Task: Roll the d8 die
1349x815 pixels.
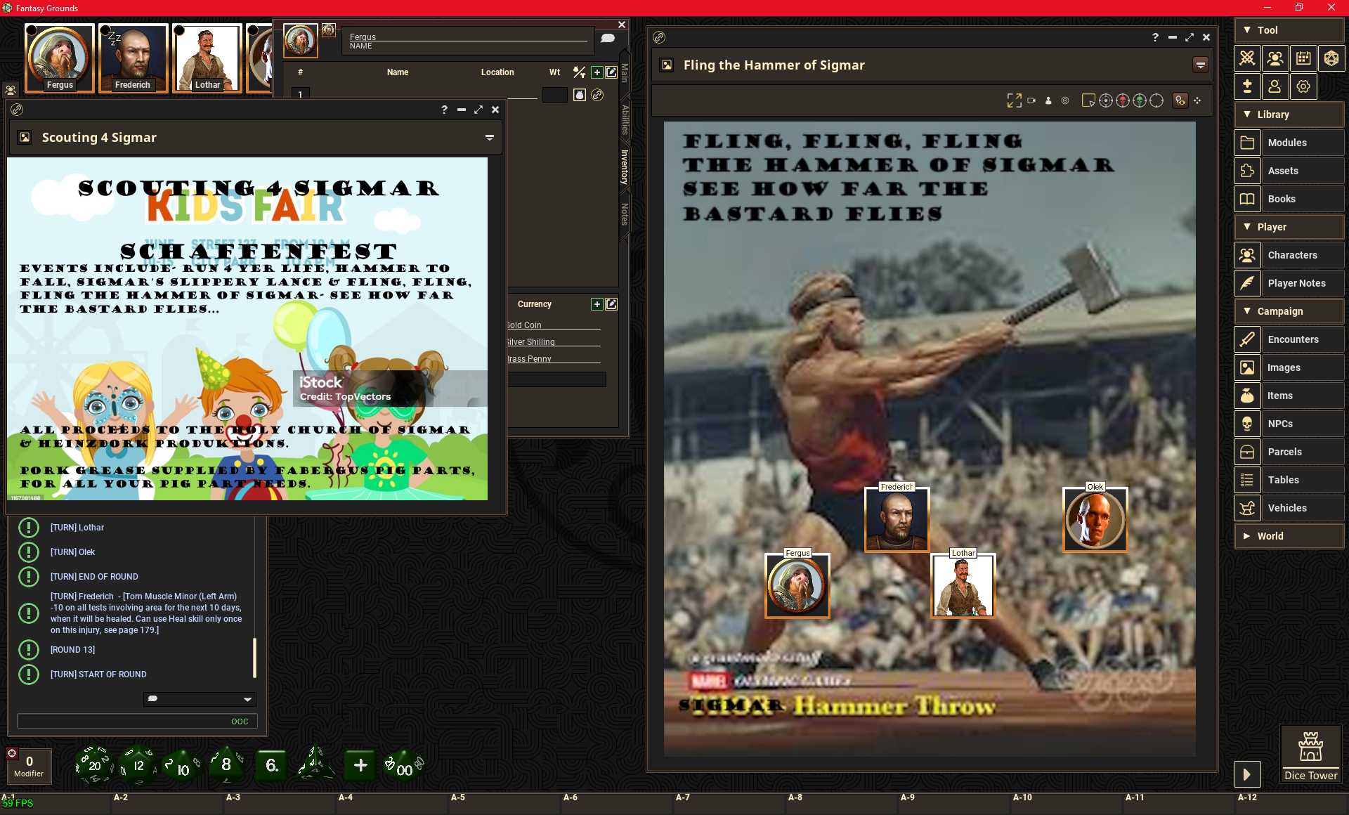Action: (226, 764)
